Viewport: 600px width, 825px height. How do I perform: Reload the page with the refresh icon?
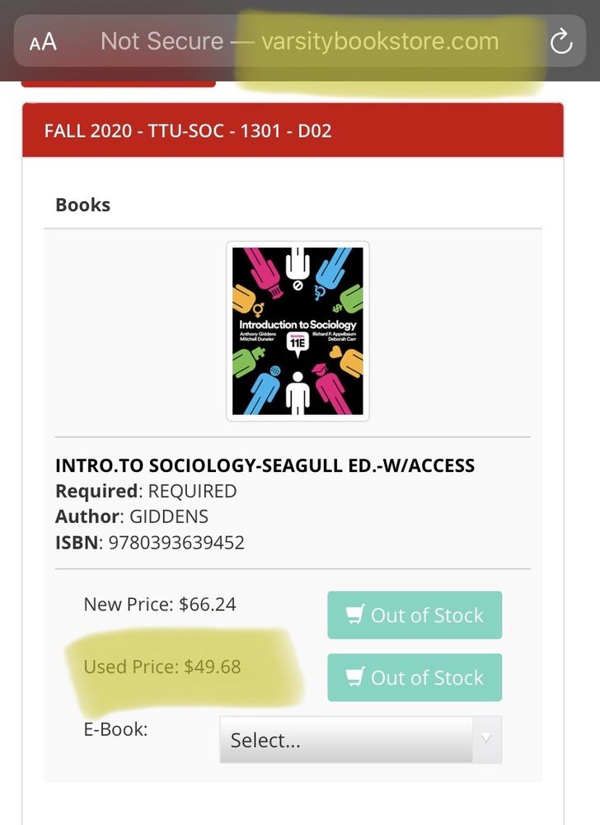[561, 41]
